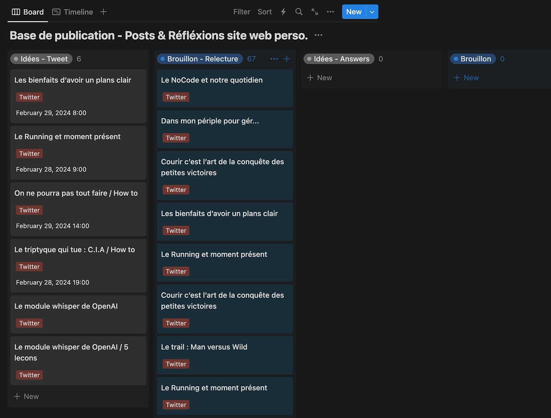Screen dimensions: 551x418
Task: Open card Le triptyque qui tue : C.I.A
Action: pyautogui.click(x=78, y=266)
